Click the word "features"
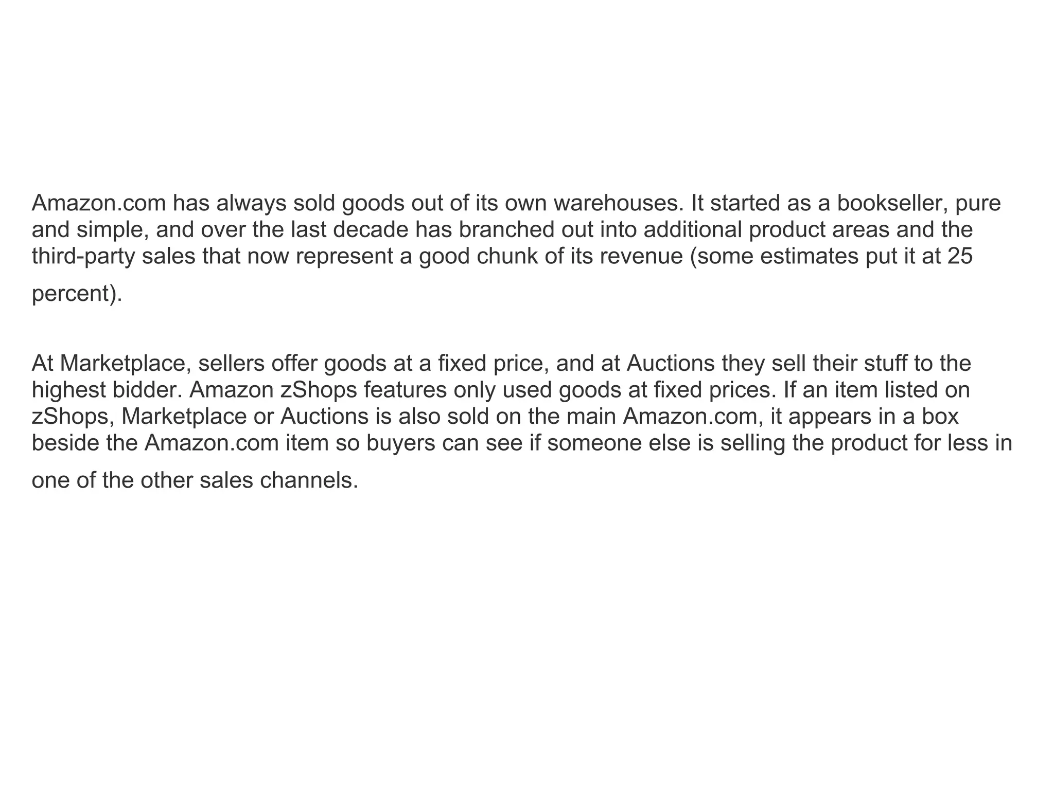Viewport: 1054px width, 790px height. 406,390
